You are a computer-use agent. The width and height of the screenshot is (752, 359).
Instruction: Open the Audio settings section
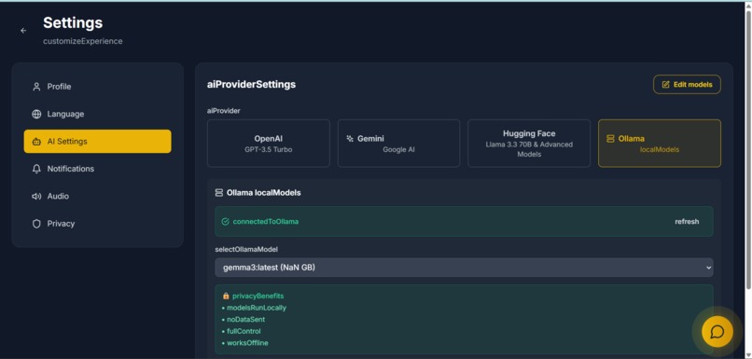(x=97, y=196)
